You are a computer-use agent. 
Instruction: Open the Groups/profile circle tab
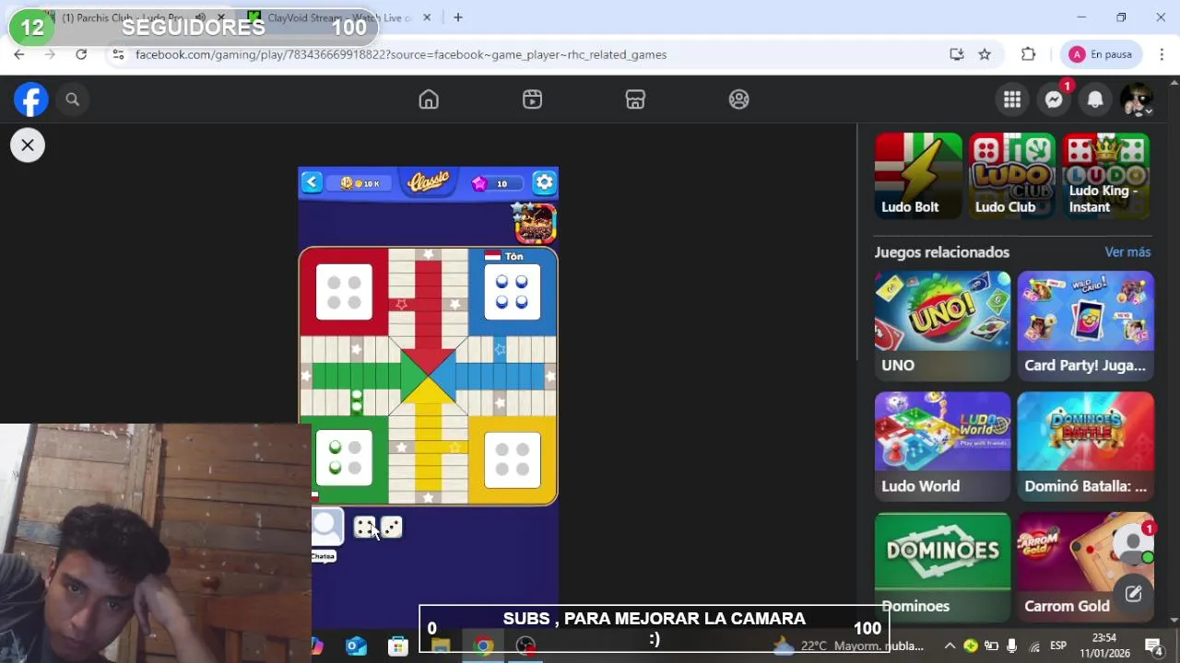click(739, 99)
